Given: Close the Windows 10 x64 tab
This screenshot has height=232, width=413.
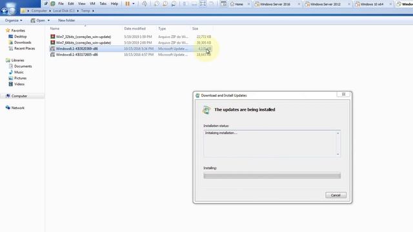Looking at the screenshot, I should [x=390, y=5].
